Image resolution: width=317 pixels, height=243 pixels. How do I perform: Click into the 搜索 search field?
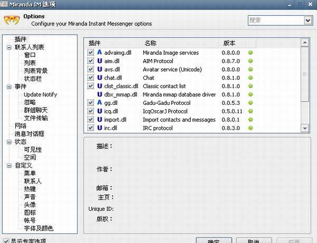tap(276, 21)
